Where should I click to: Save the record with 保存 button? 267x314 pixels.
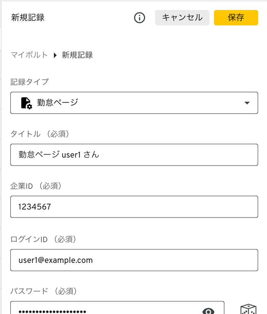click(236, 18)
